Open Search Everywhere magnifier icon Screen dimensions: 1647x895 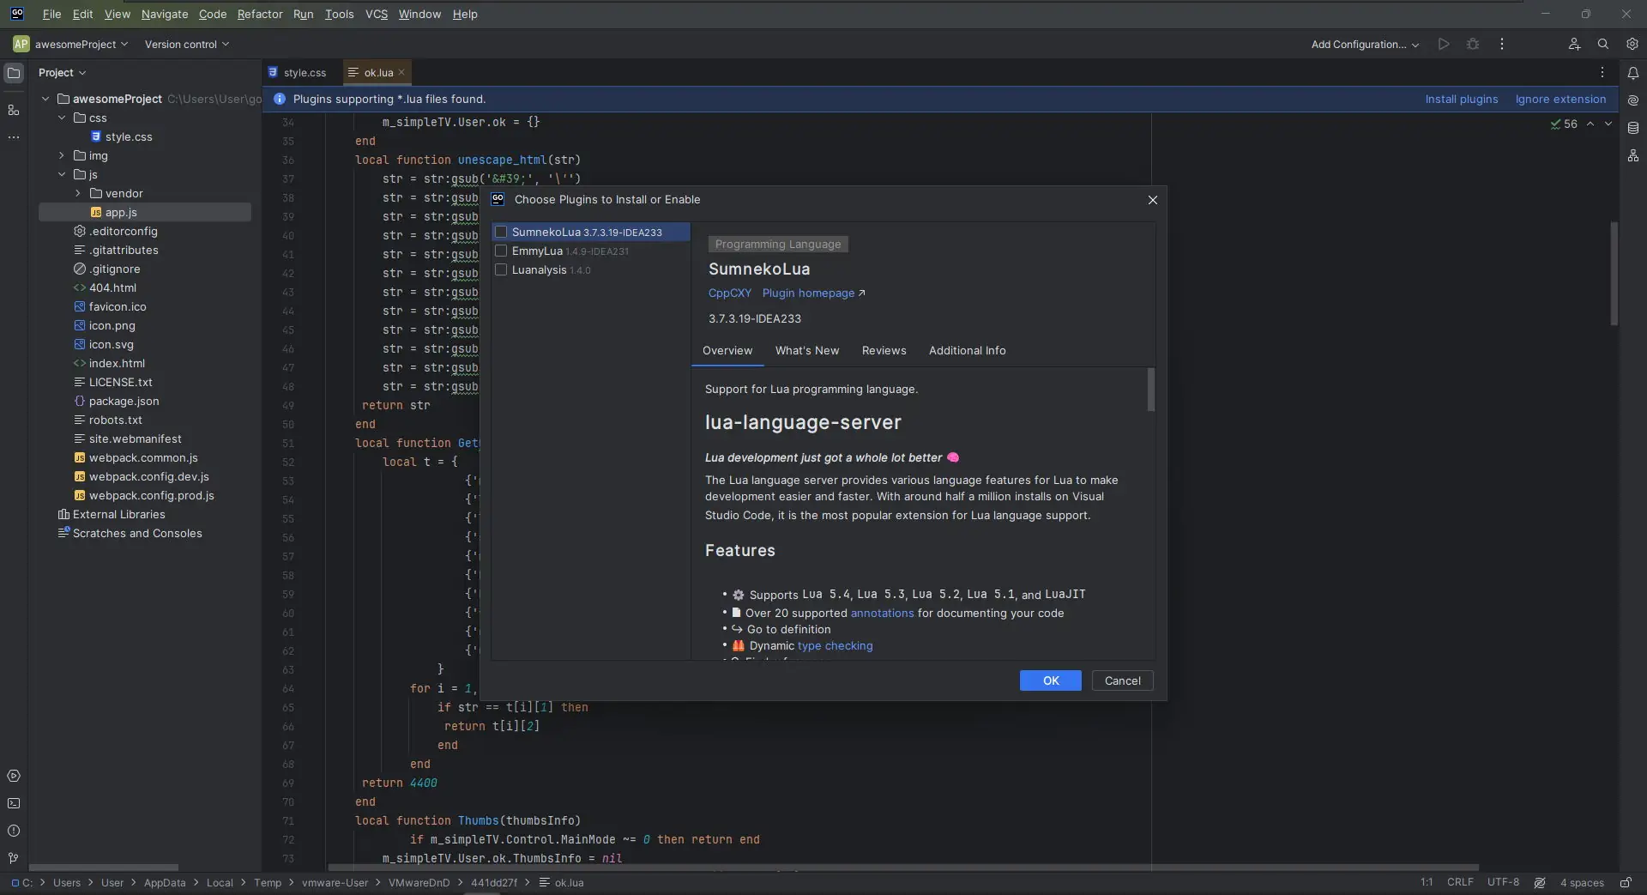click(1603, 44)
